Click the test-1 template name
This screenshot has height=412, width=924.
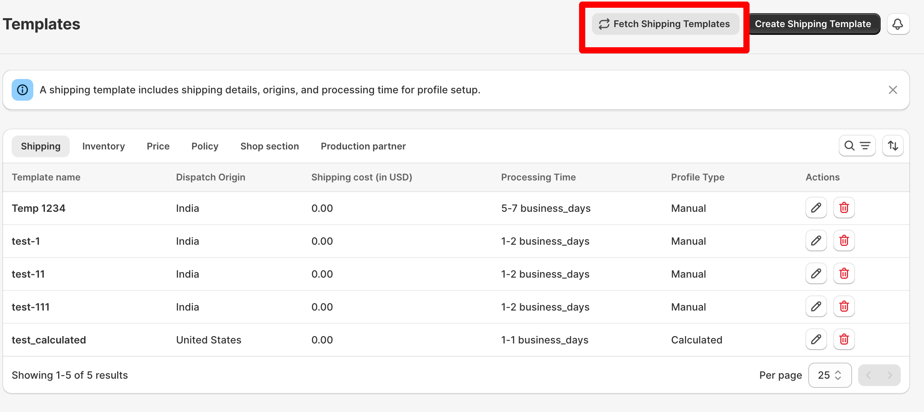point(26,241)
